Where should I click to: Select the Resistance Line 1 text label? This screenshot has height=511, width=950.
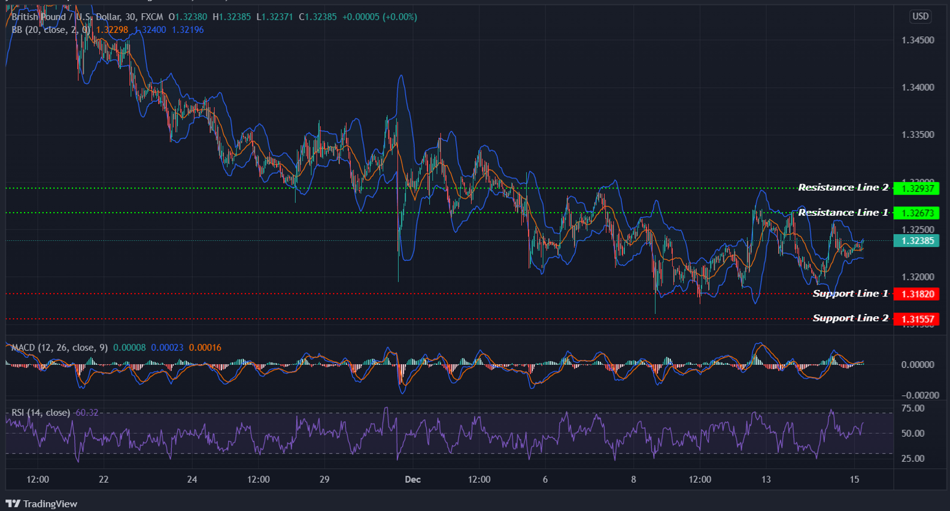click(843, 213)
